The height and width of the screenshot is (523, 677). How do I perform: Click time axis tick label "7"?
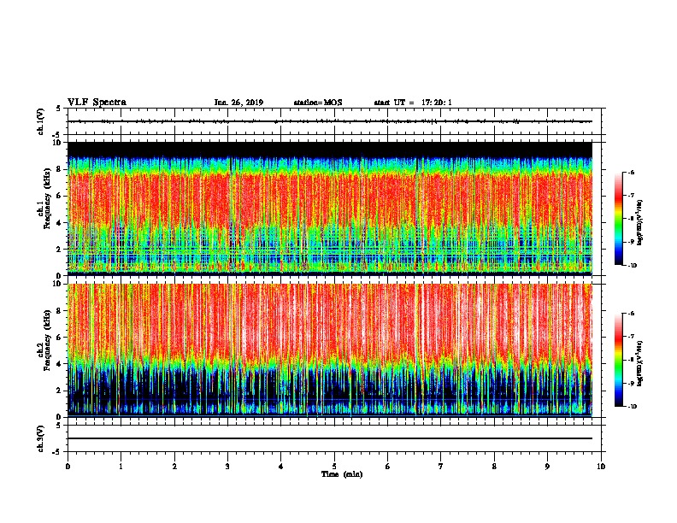(x=441, y=467)
